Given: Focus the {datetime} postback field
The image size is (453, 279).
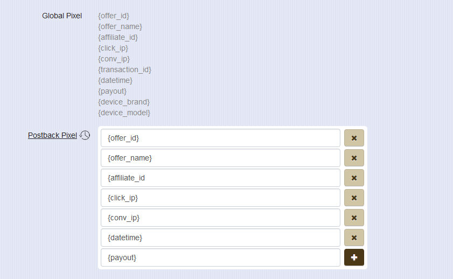Looking at the screenshot, I should coord(220,238).
